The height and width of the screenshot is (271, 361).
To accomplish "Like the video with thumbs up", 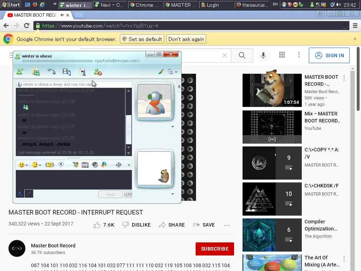I will 97,225.
